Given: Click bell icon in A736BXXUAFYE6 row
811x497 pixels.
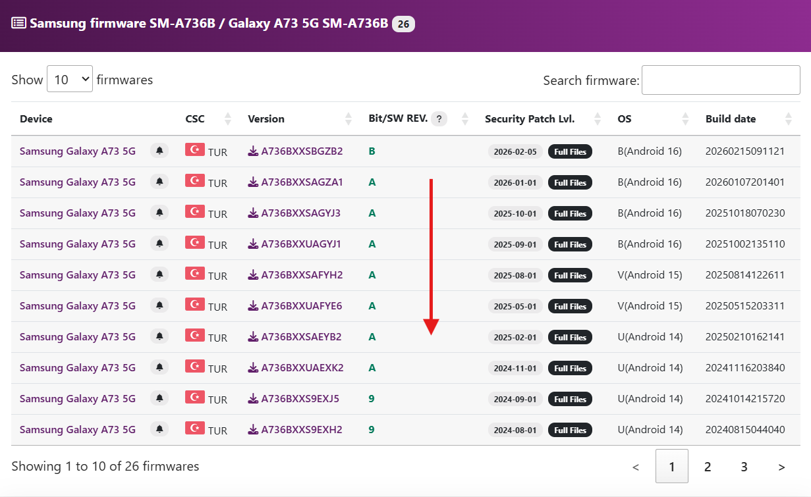Looking at the screenshot, I should (159, 305).
